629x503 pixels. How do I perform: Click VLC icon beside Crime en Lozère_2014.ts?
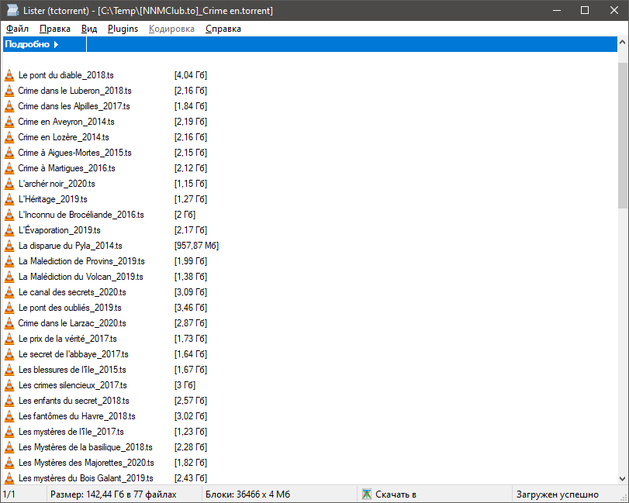(x=9, y=137)
